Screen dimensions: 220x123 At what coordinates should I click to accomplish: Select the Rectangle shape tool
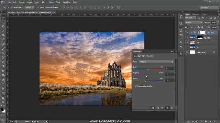tap(3, 93)
